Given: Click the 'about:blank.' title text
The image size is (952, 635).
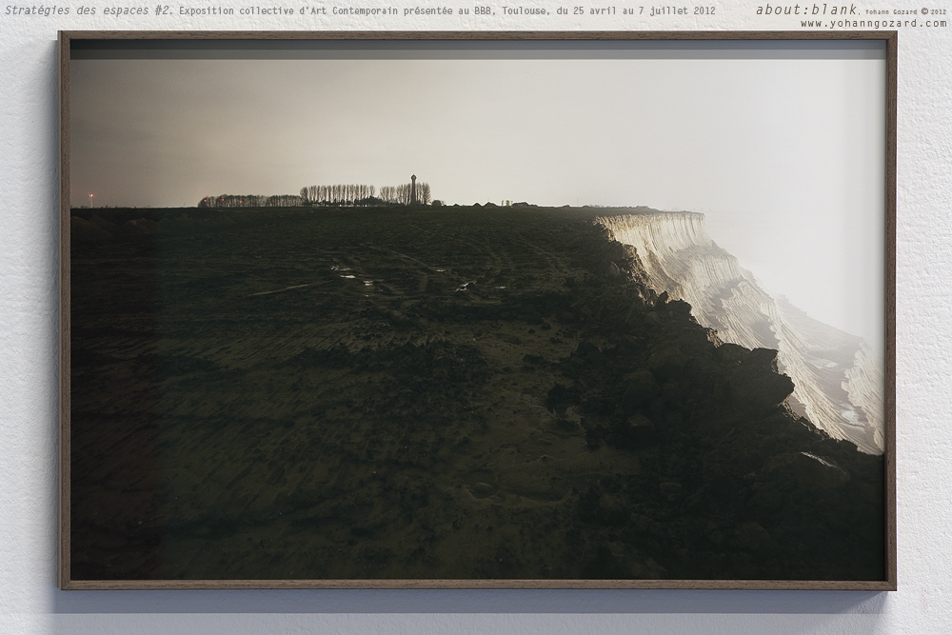Looking at the screenshot, I should tap(807, 10).
